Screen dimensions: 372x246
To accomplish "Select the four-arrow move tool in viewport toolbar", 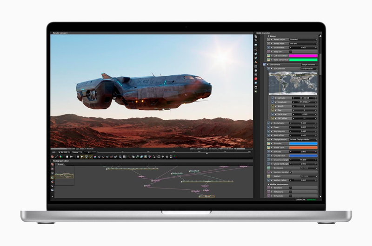I will coord(163,157).
